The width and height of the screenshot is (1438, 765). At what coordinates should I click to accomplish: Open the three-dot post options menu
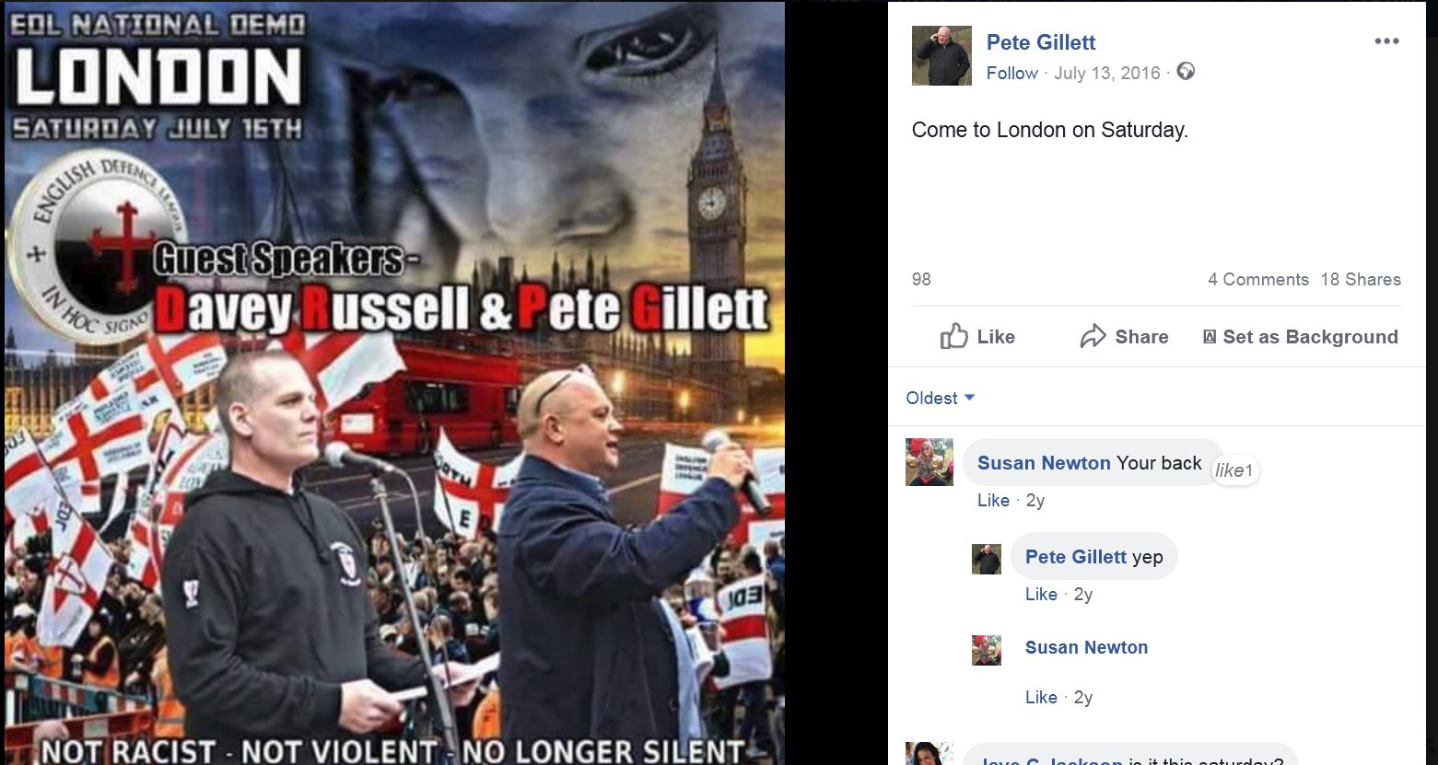pyautogui.click(x=1386, y=41)
